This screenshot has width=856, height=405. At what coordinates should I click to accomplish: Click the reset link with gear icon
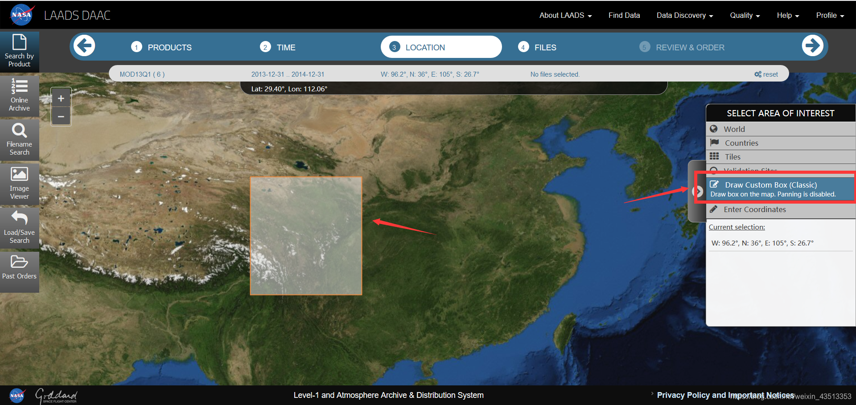coord(766,74)
